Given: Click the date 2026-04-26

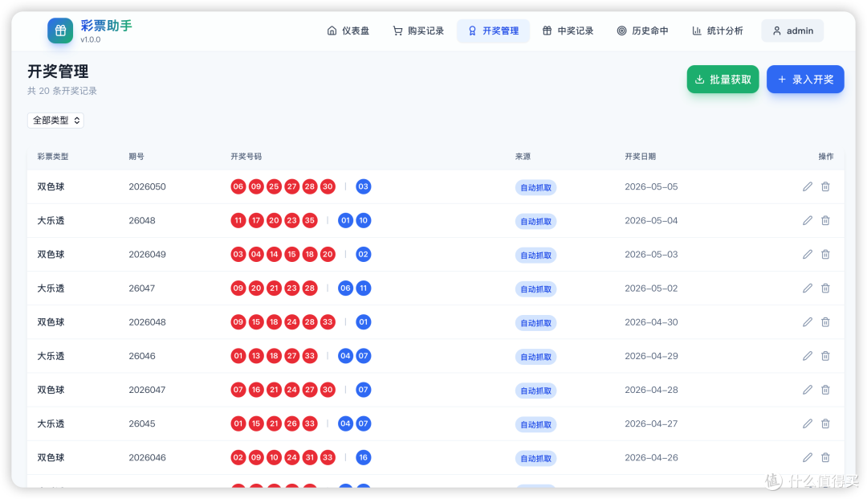Looking at the screenshot, I should (651, 457).
